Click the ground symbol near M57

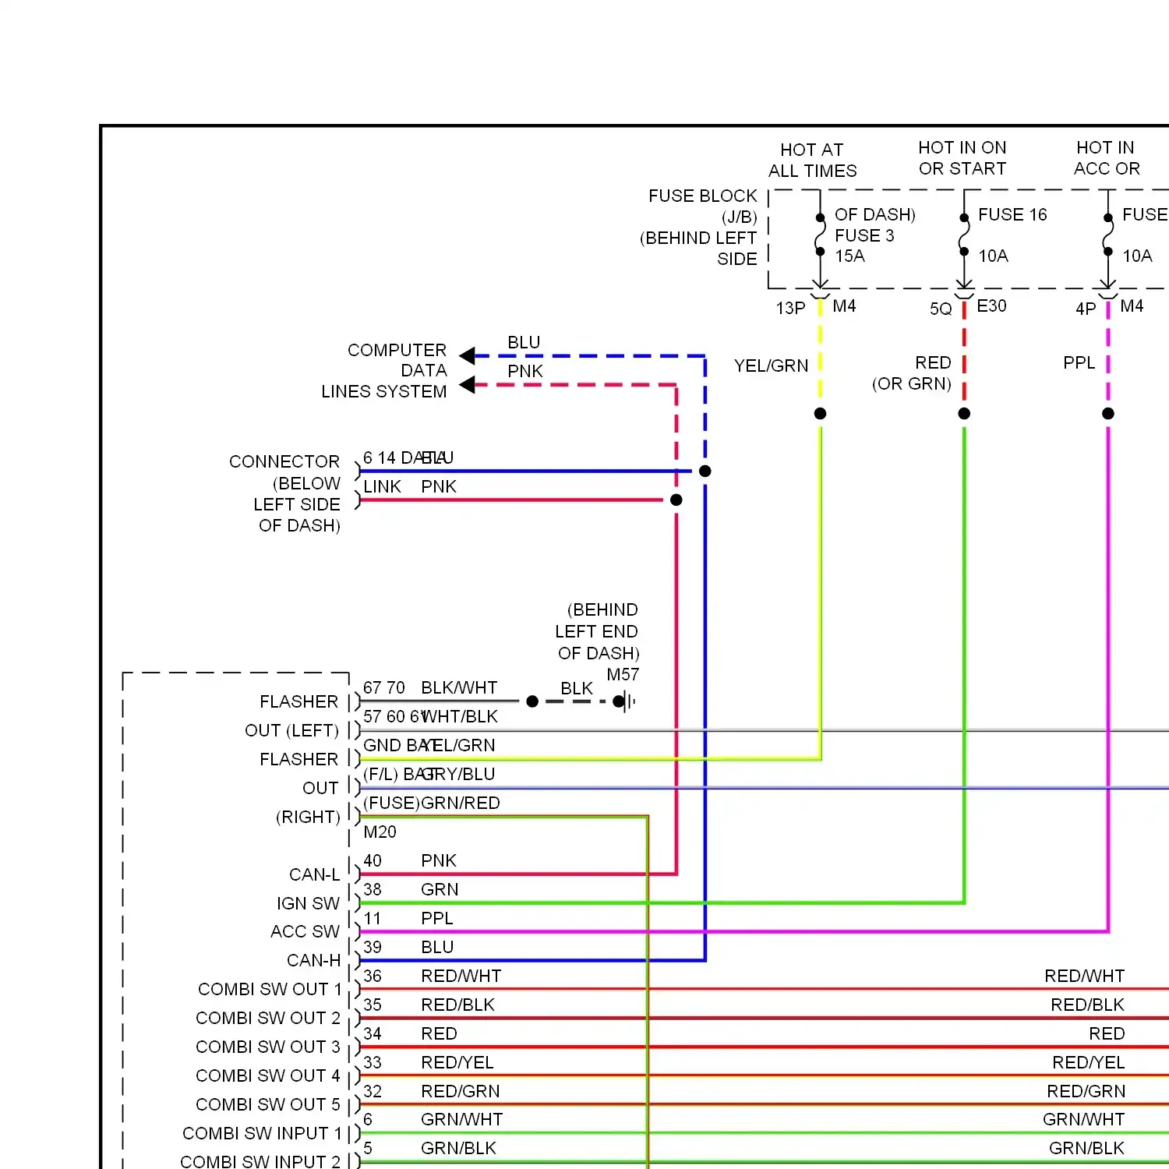[626, 701]
